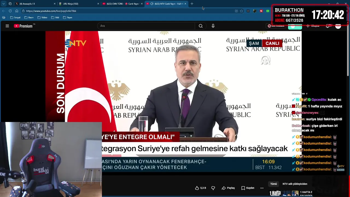
Task: Focus the youtube.com/live address bar URL
Action: 51,11
